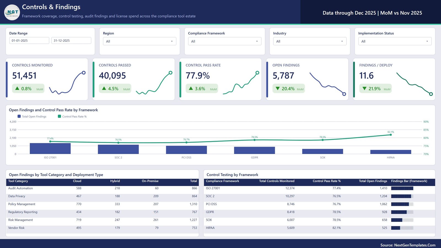Click the findings bar for SOX row
The width and height of the screenshot is (441, 248).
pyautogui.click(x=402, y=220)
